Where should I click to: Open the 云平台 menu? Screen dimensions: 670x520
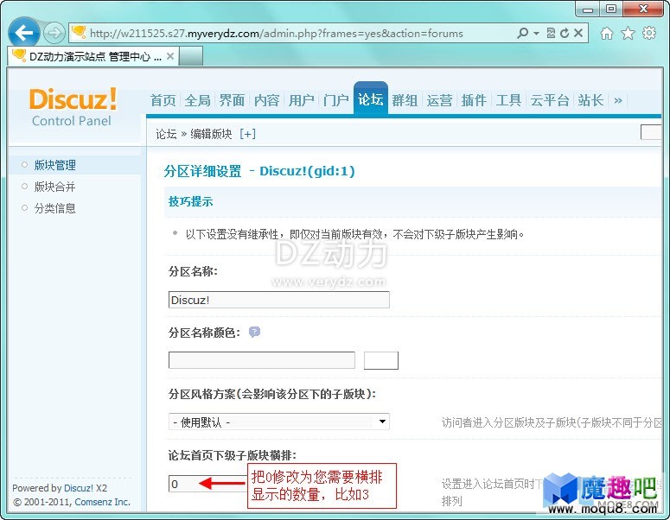pos(550,100)
